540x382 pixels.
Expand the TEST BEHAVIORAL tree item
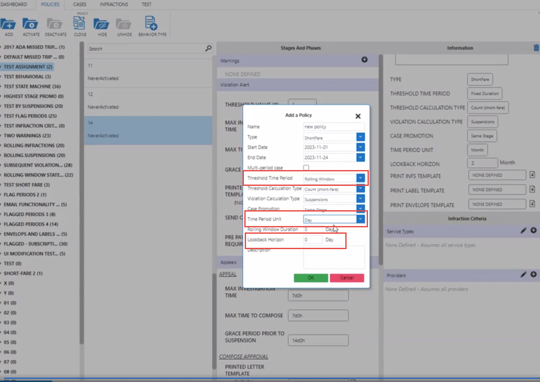tap(1, 77)
